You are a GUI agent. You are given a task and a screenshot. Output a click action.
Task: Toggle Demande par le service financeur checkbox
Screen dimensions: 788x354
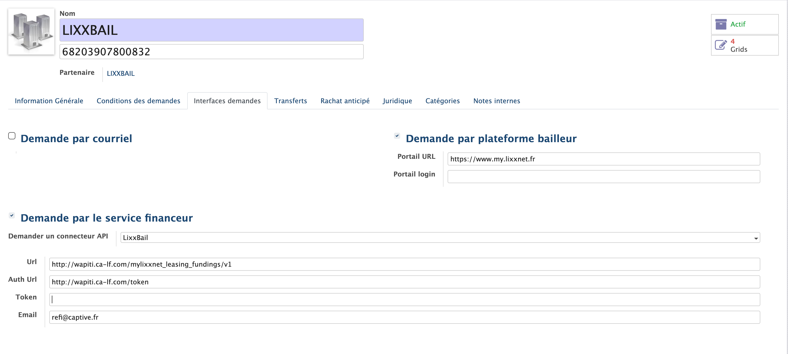point(12,215)
